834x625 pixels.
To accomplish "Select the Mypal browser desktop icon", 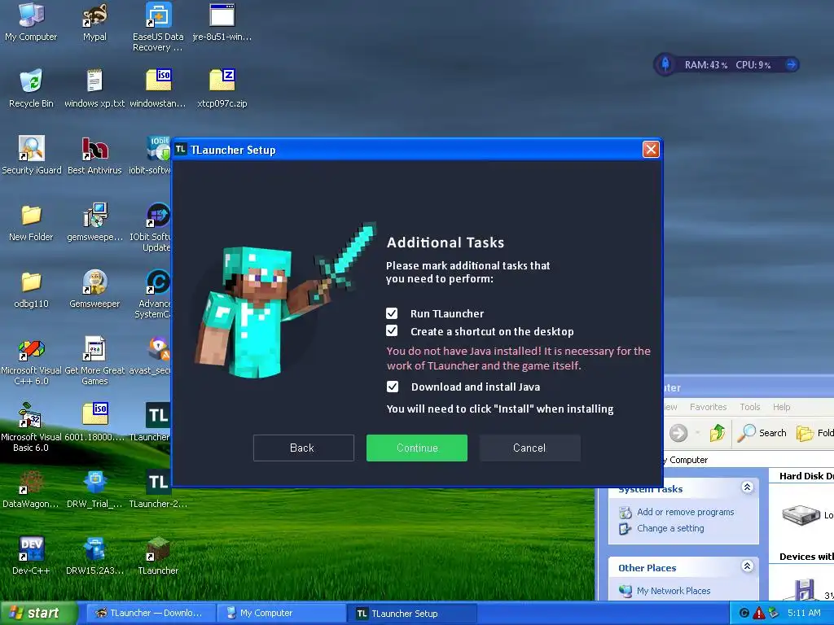I will pyautogui.click(x=94, y=22).
